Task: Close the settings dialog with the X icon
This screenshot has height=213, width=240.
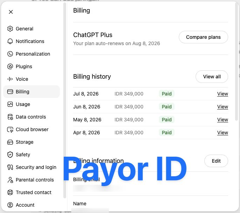Action: (x=11, y=12)
